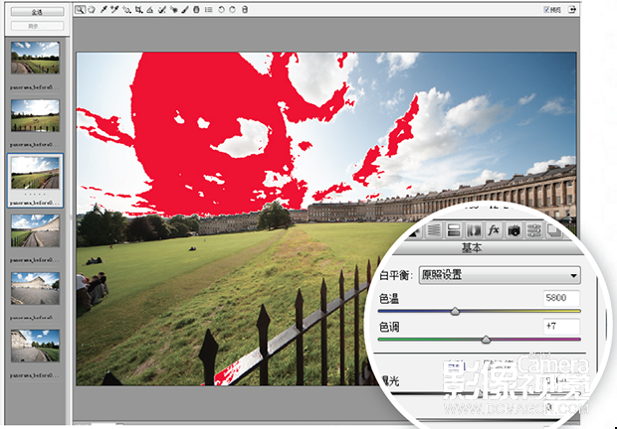Click the 全选 select all button
This screenshot has height=429, width=617.
(38, 12)
